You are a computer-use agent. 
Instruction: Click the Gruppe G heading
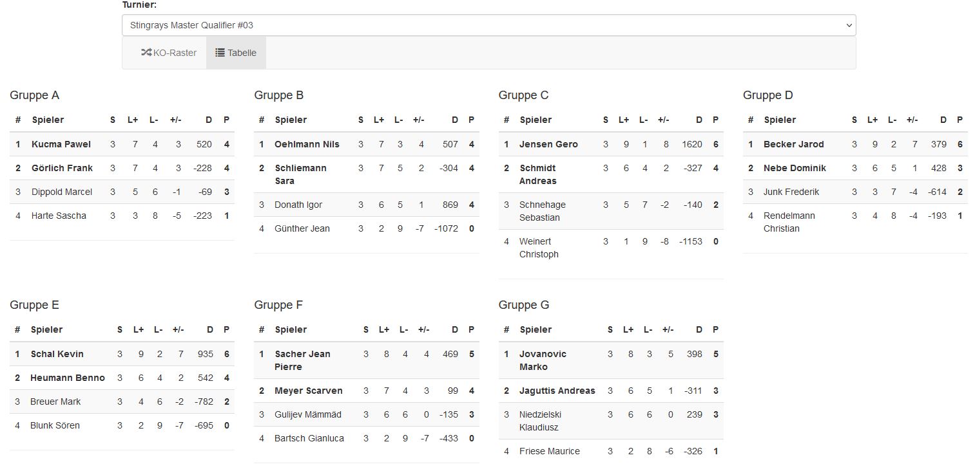coord(524,305)
